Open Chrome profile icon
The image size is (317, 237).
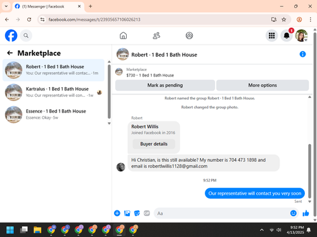(299, 20)
